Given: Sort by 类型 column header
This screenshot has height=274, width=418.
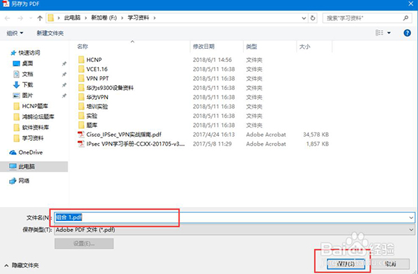Looking at the screenshot, I should pyautogui.click(x=251, y=47).
